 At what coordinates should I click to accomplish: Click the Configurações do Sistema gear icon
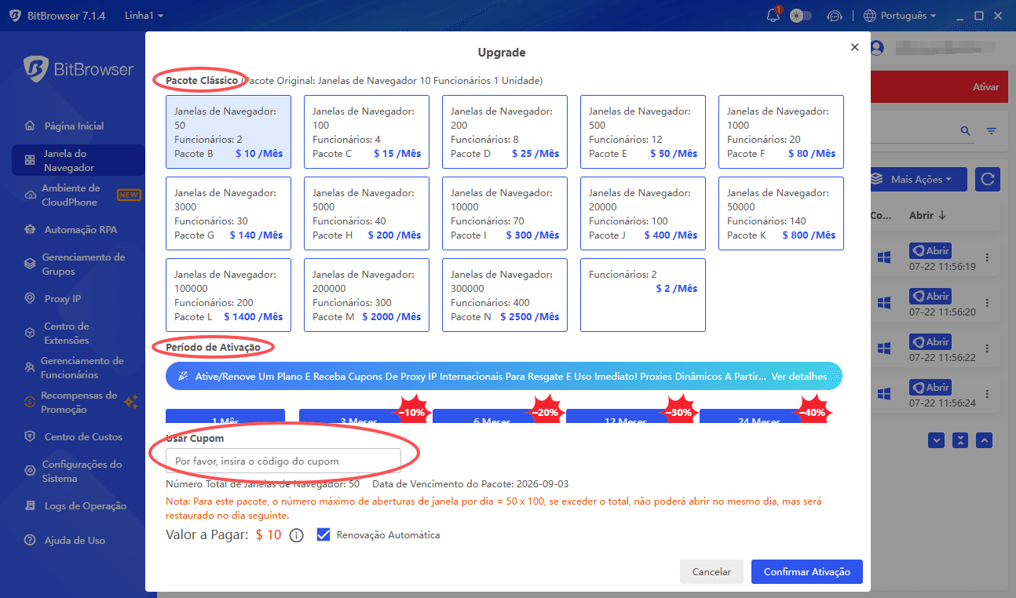[30, 471]
